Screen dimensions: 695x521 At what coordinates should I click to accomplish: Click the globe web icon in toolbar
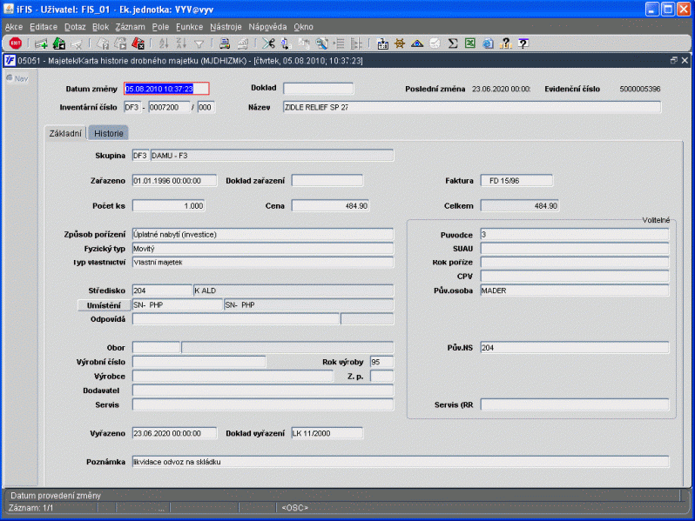(x=488, y=43)
